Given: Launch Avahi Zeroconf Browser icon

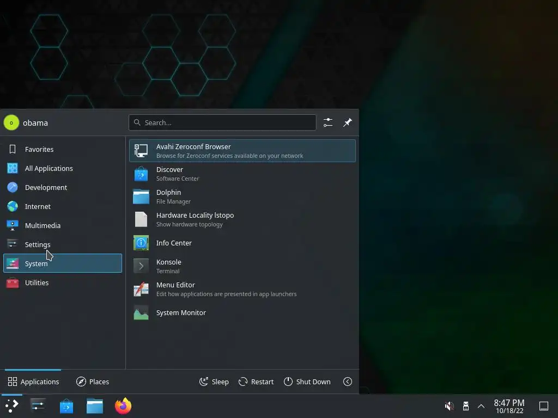Looking at the screenshot, I should (x=141, y=151).
